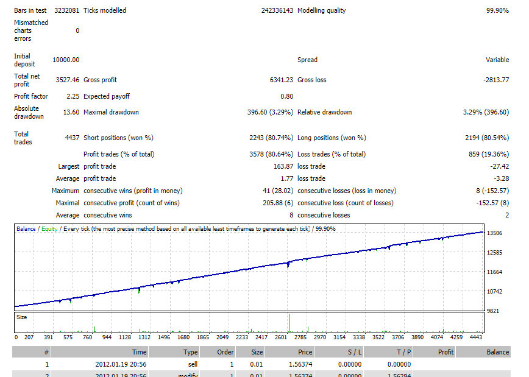Click Largest profit trade value 163.87
529x377 pixels.
(x=283, y=167)
